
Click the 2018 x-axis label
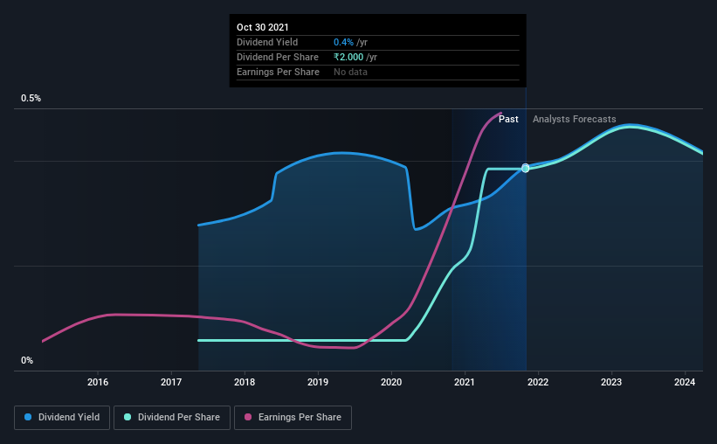coord(245,382)
